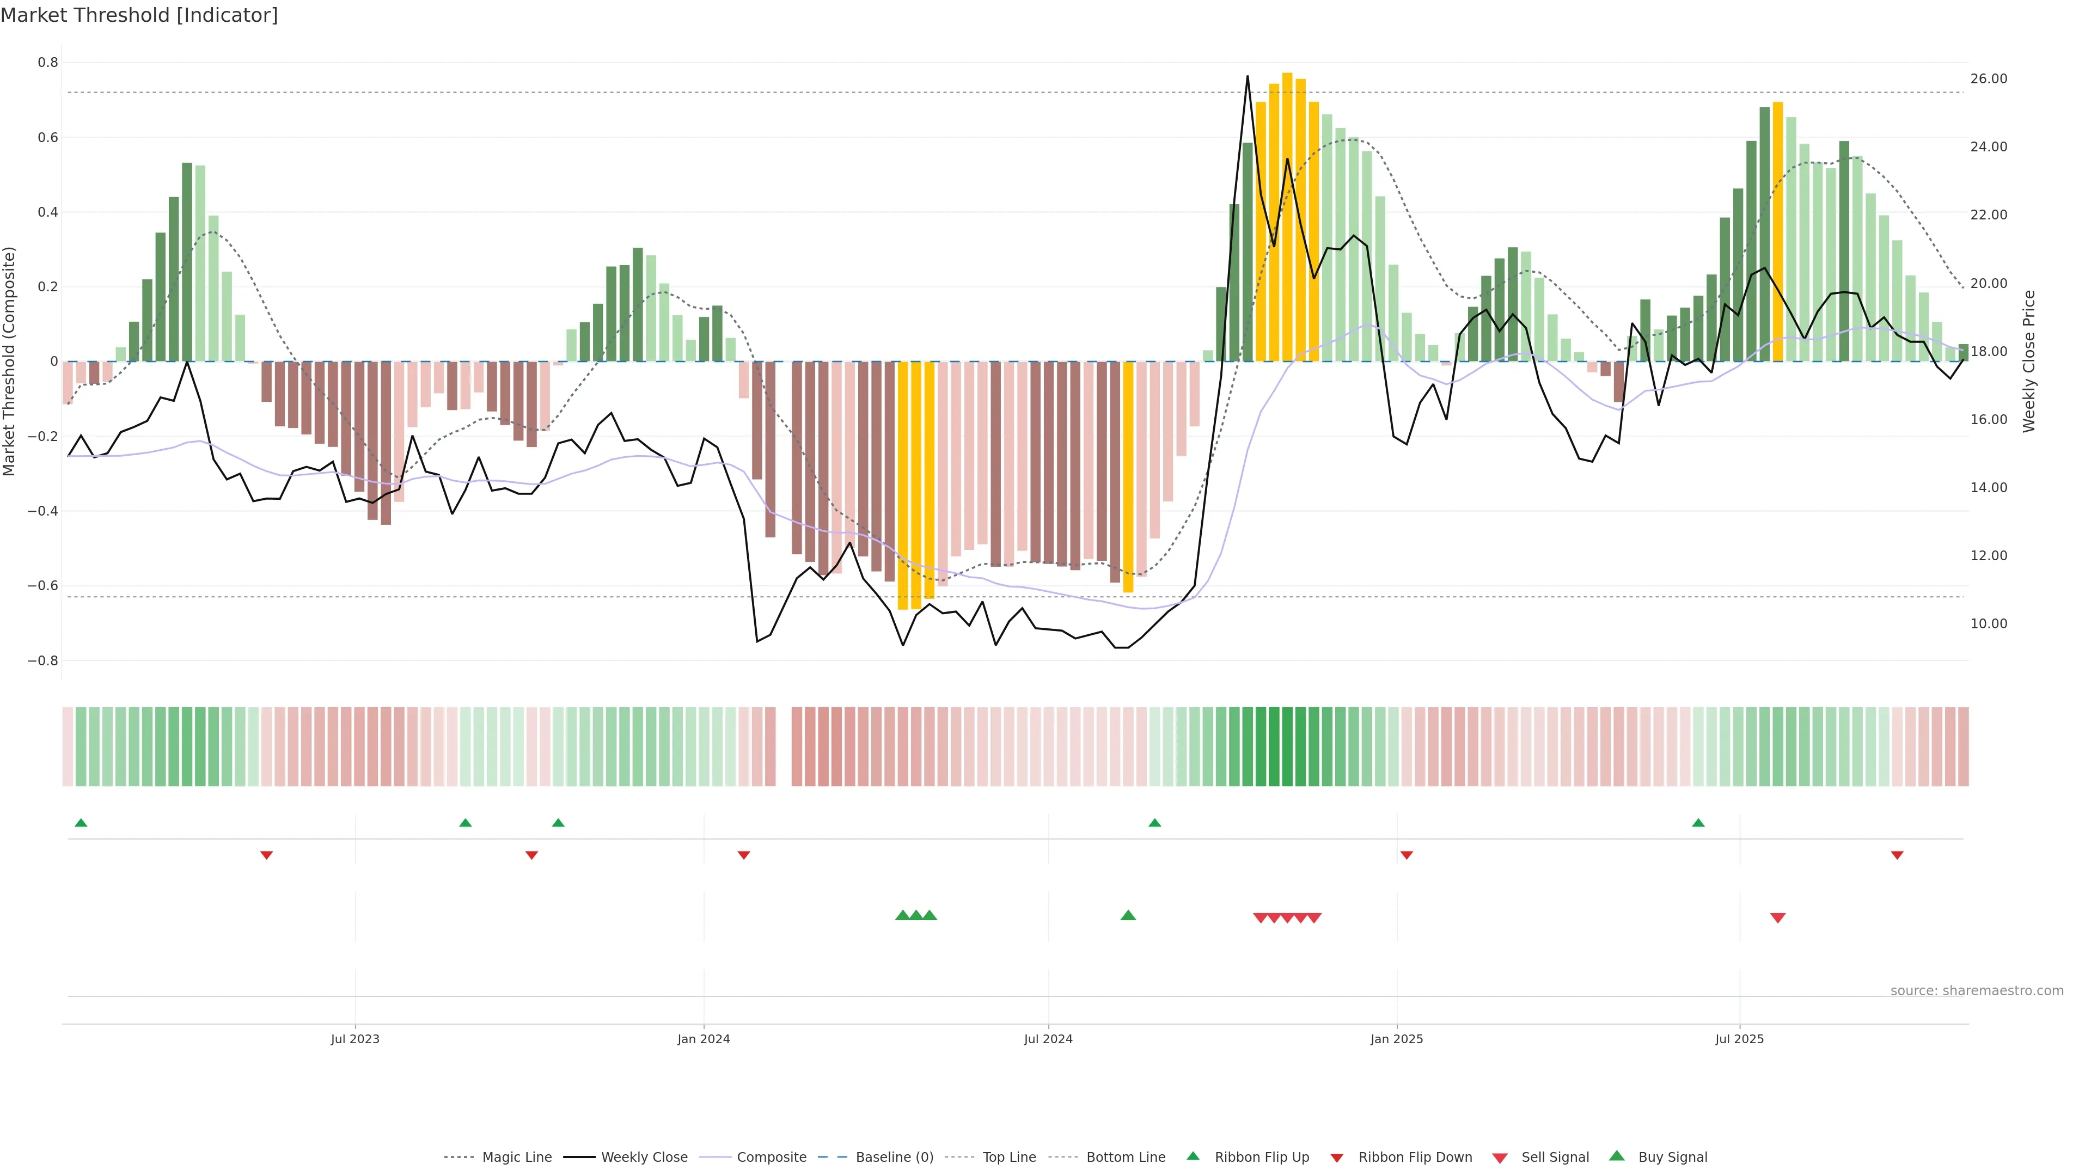2091x1176 pixels.
Task: Select the single buy signal marker after Jul 2024
Action: [x=1128, y=915]
